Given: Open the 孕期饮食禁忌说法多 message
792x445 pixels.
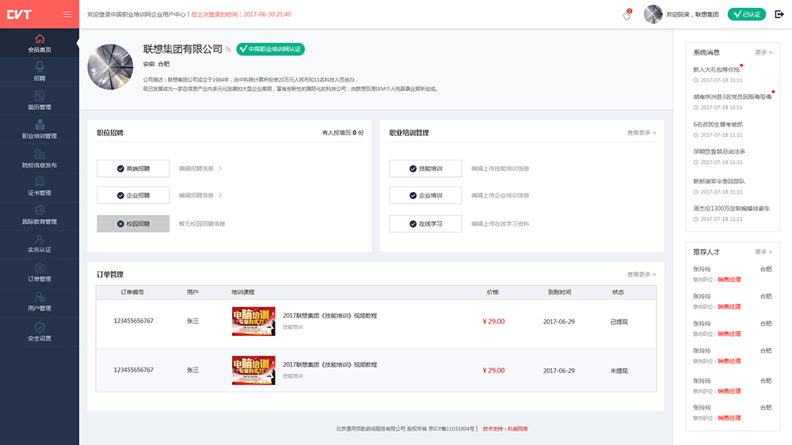Looking at the screenshot, I should point(719,151).
